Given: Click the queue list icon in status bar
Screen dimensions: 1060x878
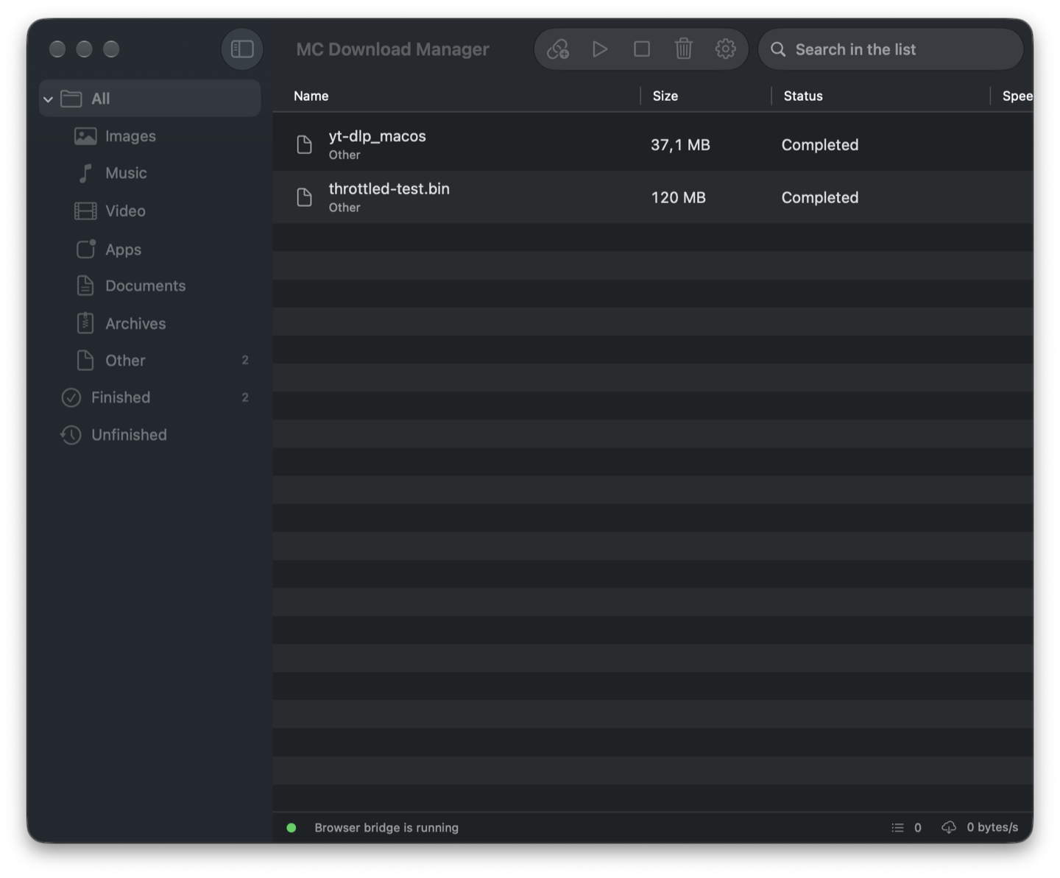Looking at the screenshot, I should pyautogui.click(x=897, y=828).
